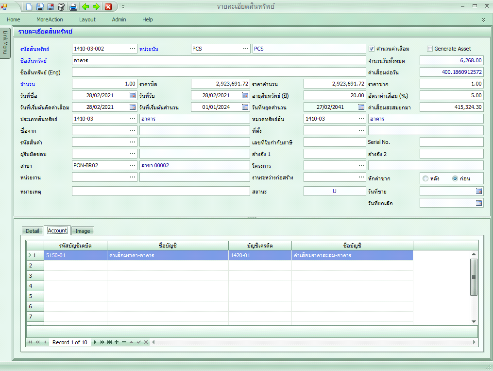Open the วันที่ซื้อ date picker calendar

(x=133, y=95)
